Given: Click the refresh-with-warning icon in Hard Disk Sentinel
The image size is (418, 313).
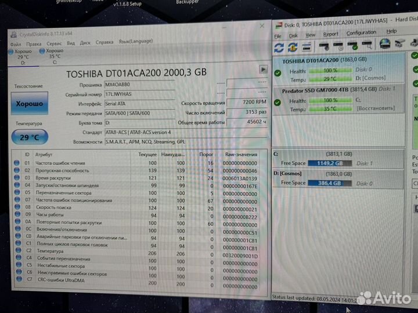Looking at the screenshot, I should pyautogui.click(x=293, y=48).
